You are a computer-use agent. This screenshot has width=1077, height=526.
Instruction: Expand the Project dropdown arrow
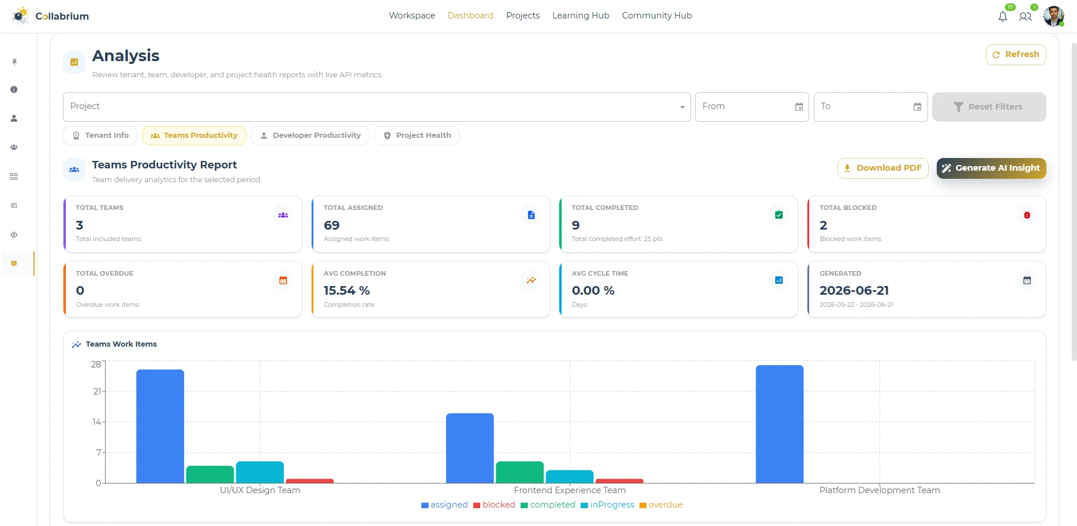pos(682,107)
